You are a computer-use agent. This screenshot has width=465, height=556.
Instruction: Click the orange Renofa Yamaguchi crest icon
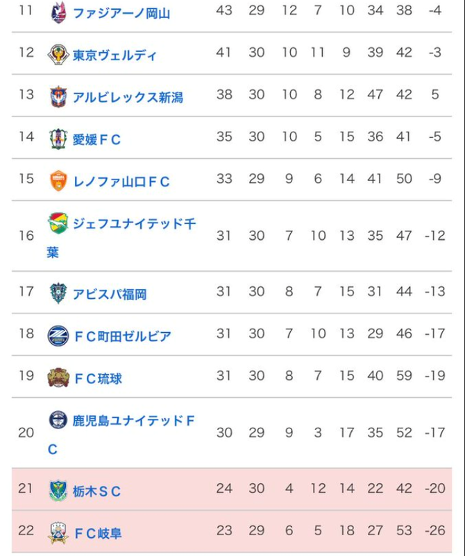point(58,180)
